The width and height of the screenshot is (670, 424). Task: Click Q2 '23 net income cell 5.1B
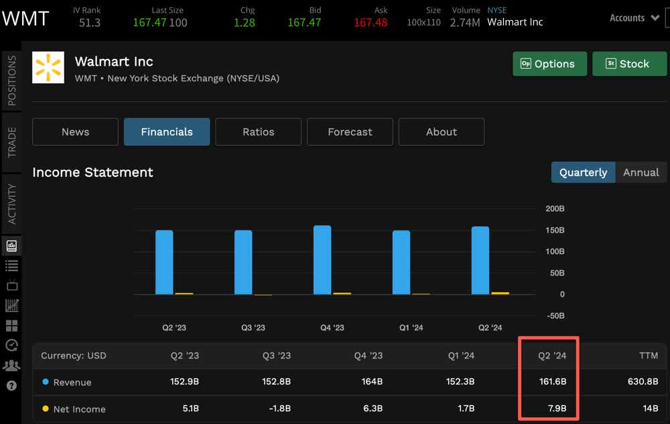(190, 408)
